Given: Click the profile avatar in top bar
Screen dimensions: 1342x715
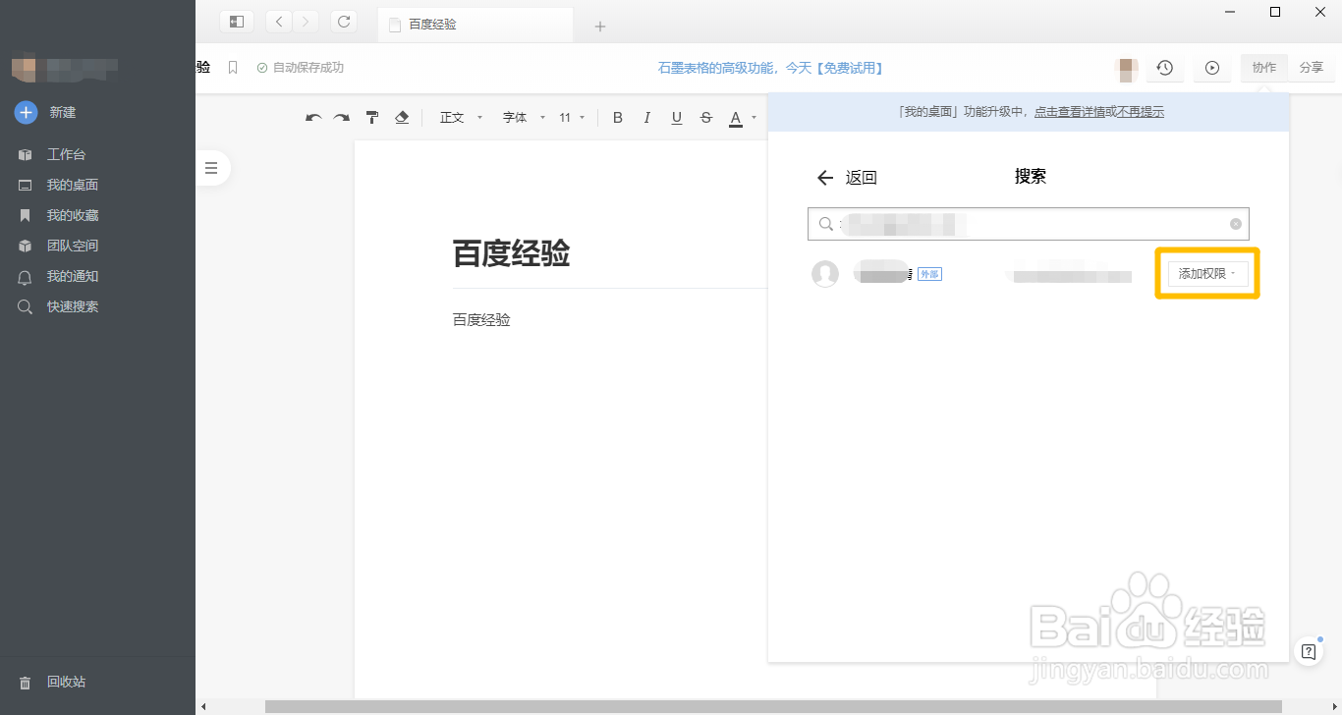Looking at the screenshot, I should 1126,68.
